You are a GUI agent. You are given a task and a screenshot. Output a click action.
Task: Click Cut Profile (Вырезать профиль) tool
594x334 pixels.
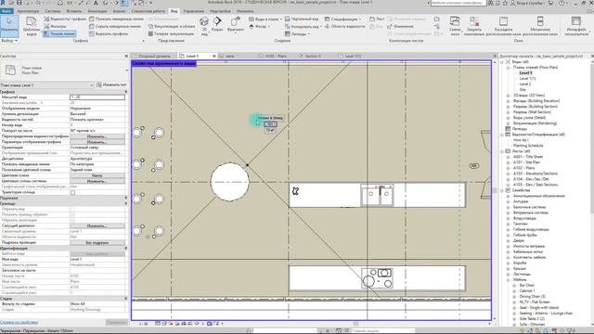point(109,33)
